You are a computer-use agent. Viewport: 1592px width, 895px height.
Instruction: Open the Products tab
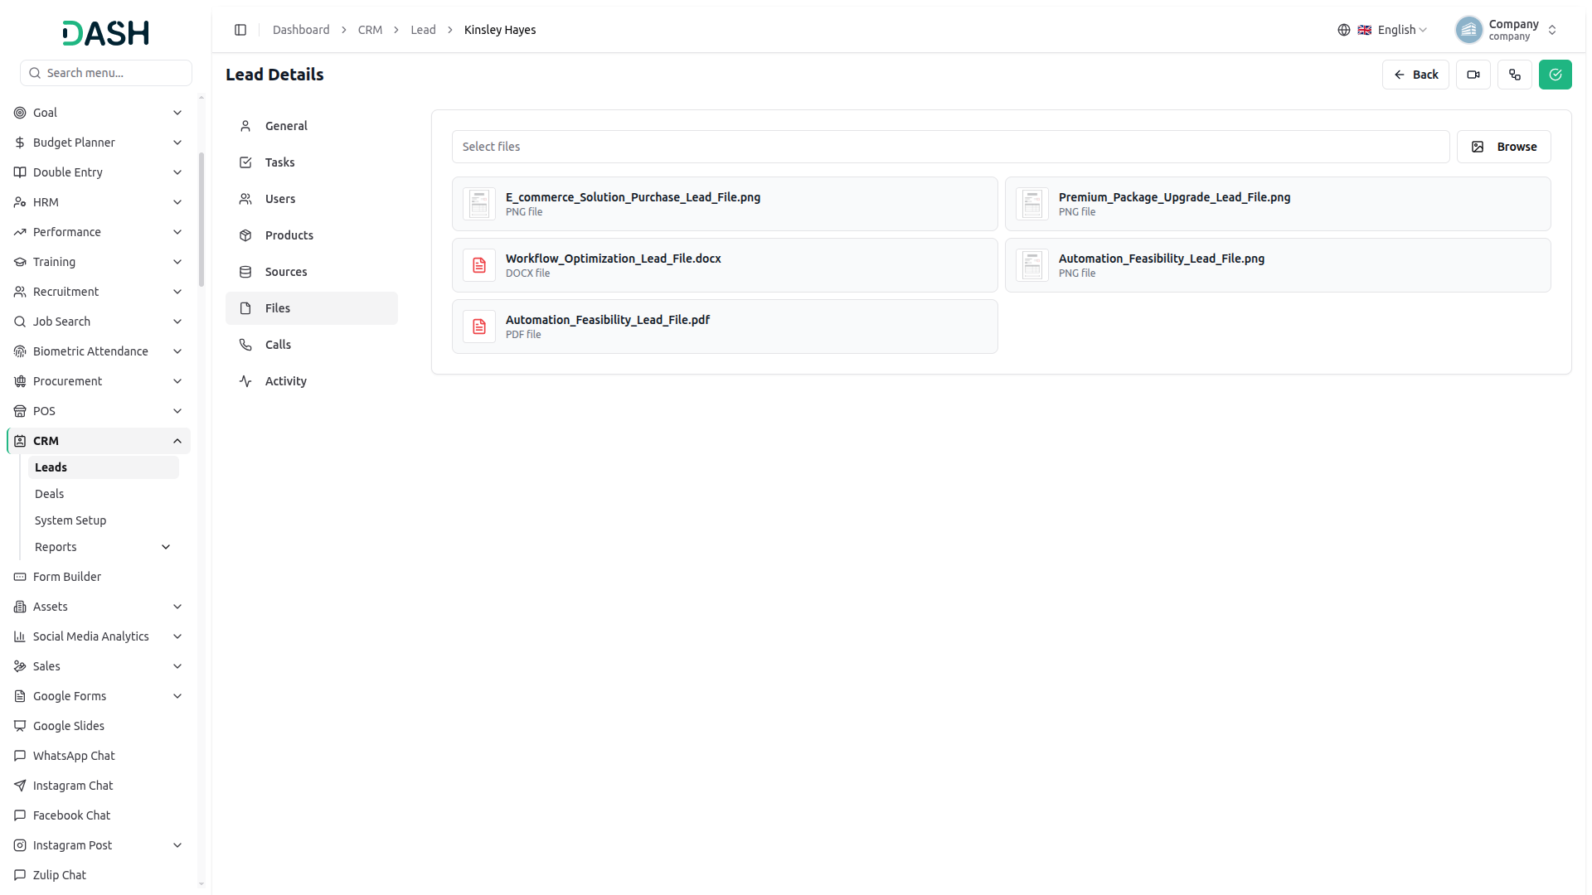312,235
